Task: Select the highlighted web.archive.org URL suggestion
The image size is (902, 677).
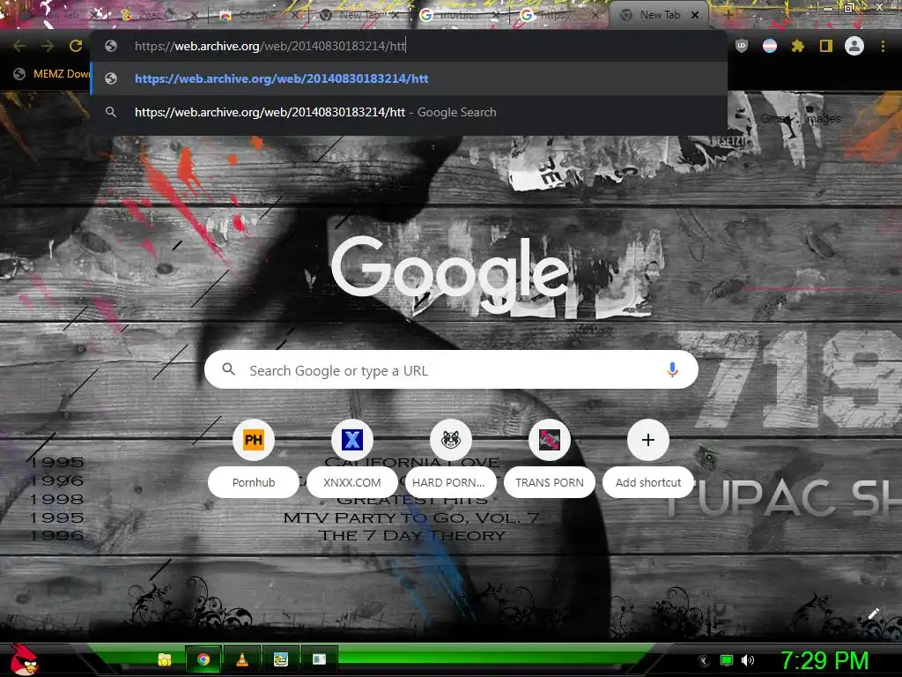Action: 409,78
